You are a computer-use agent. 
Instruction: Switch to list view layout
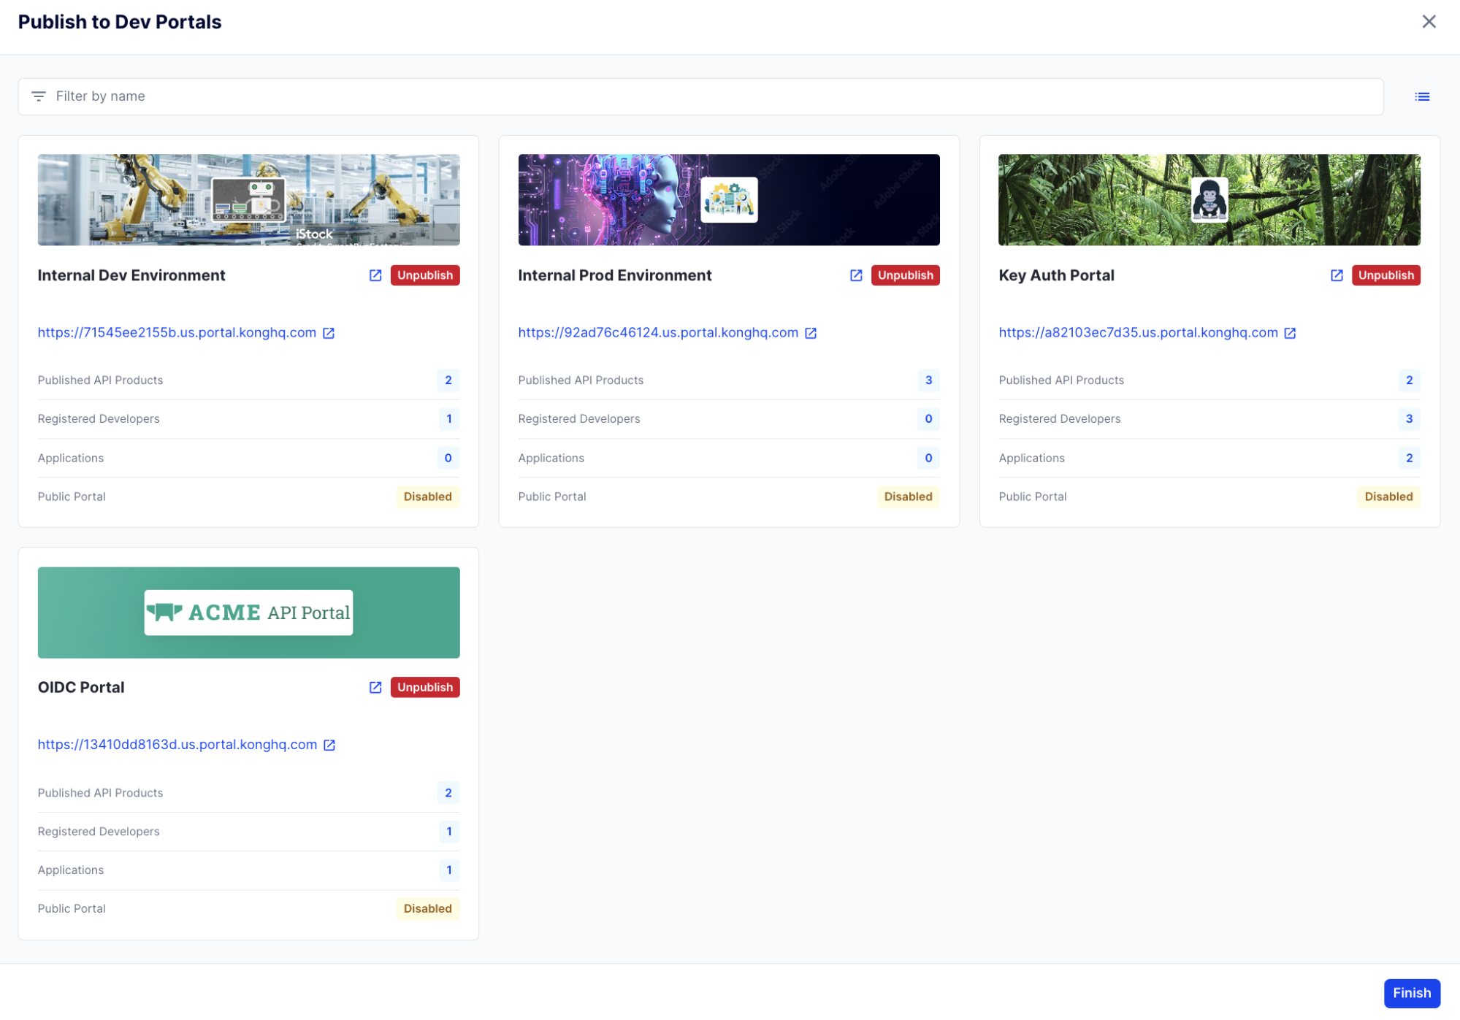(x=1422, y=96)
